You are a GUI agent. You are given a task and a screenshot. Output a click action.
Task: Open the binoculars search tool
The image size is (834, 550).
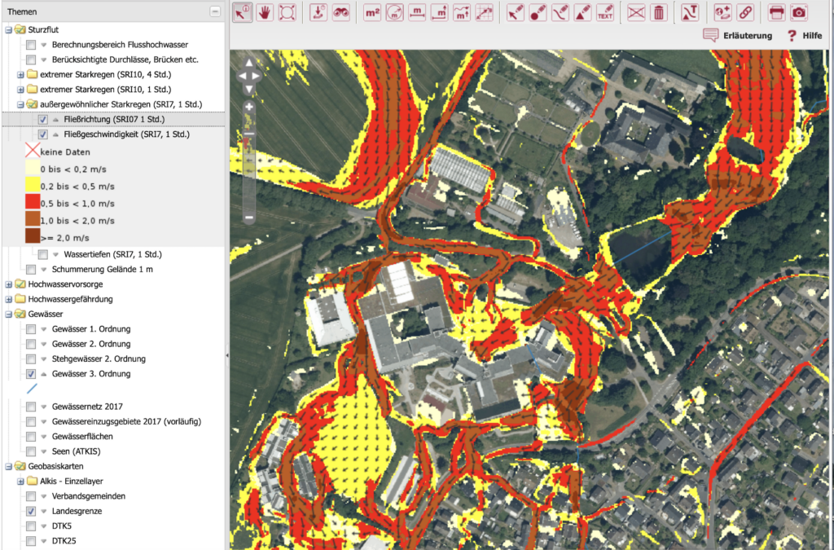coord(340,12)
